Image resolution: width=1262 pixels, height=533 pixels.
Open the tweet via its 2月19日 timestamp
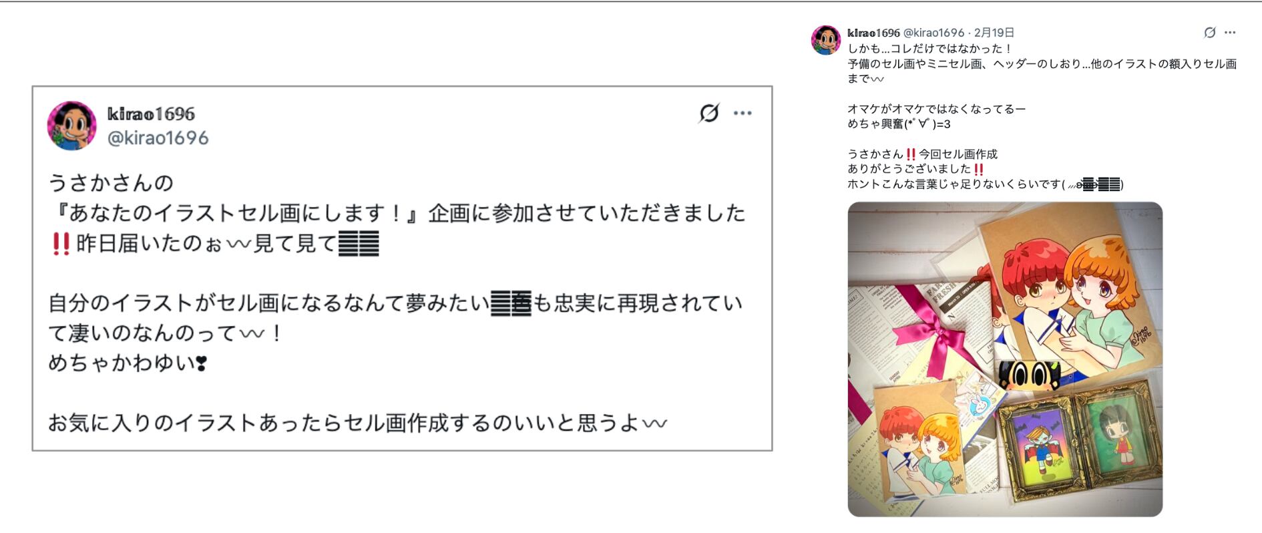click(994, 32)
